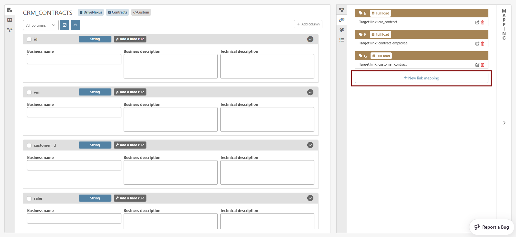
Task: Collapse the saler column section
Action: 310,198
